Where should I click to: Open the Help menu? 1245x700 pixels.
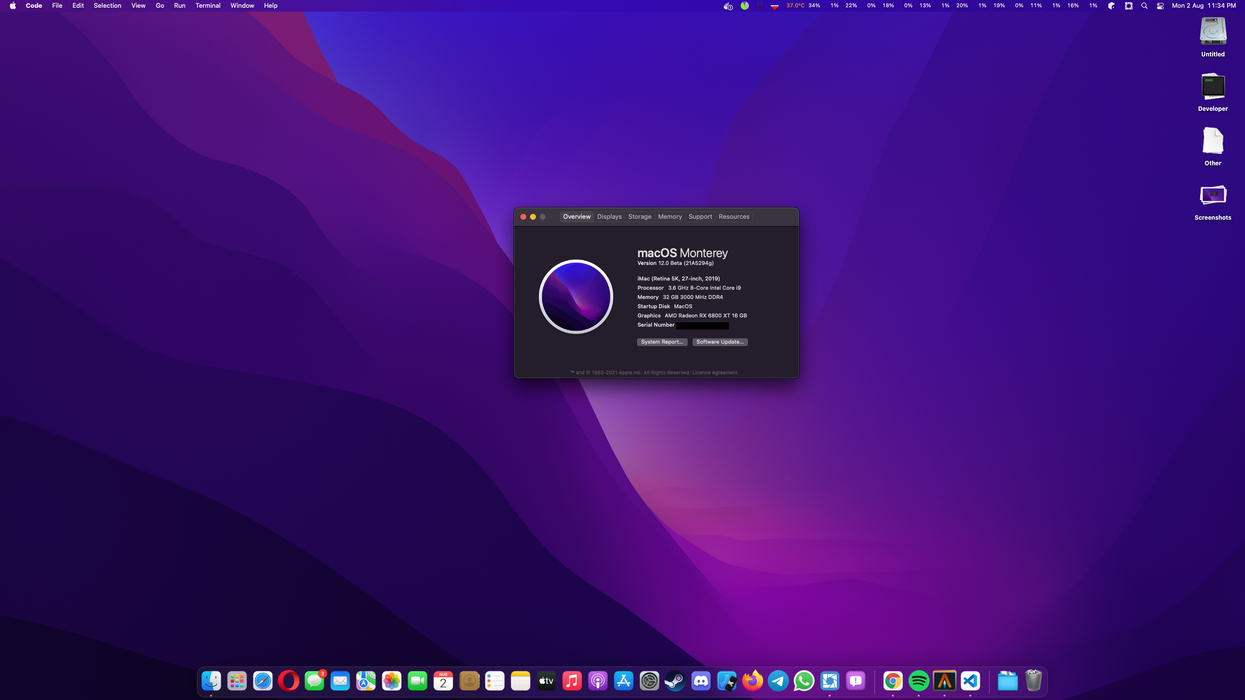(x=270, y=6)
